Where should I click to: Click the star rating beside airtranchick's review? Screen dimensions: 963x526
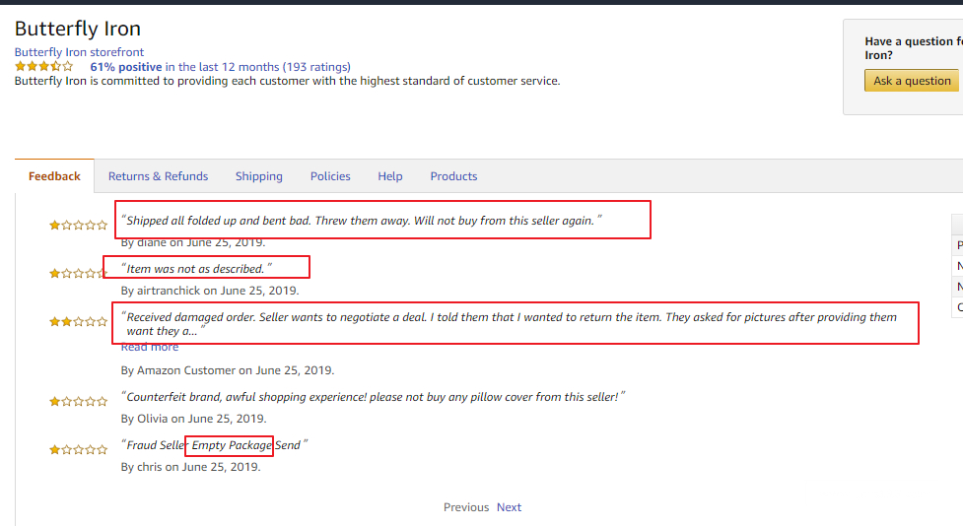click(x=79, y=274)
